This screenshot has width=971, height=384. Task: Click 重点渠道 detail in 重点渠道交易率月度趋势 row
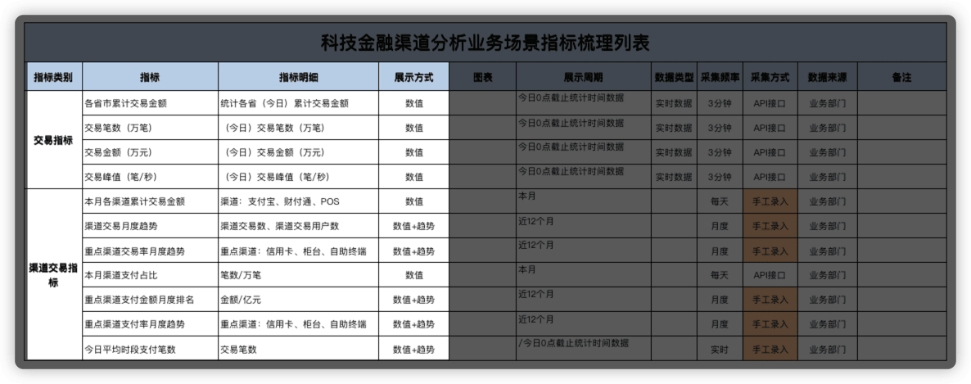pos(299,251)
